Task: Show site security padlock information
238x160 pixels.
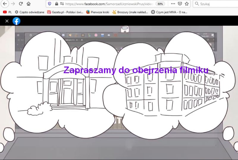Action: click(x=57, y=4)
